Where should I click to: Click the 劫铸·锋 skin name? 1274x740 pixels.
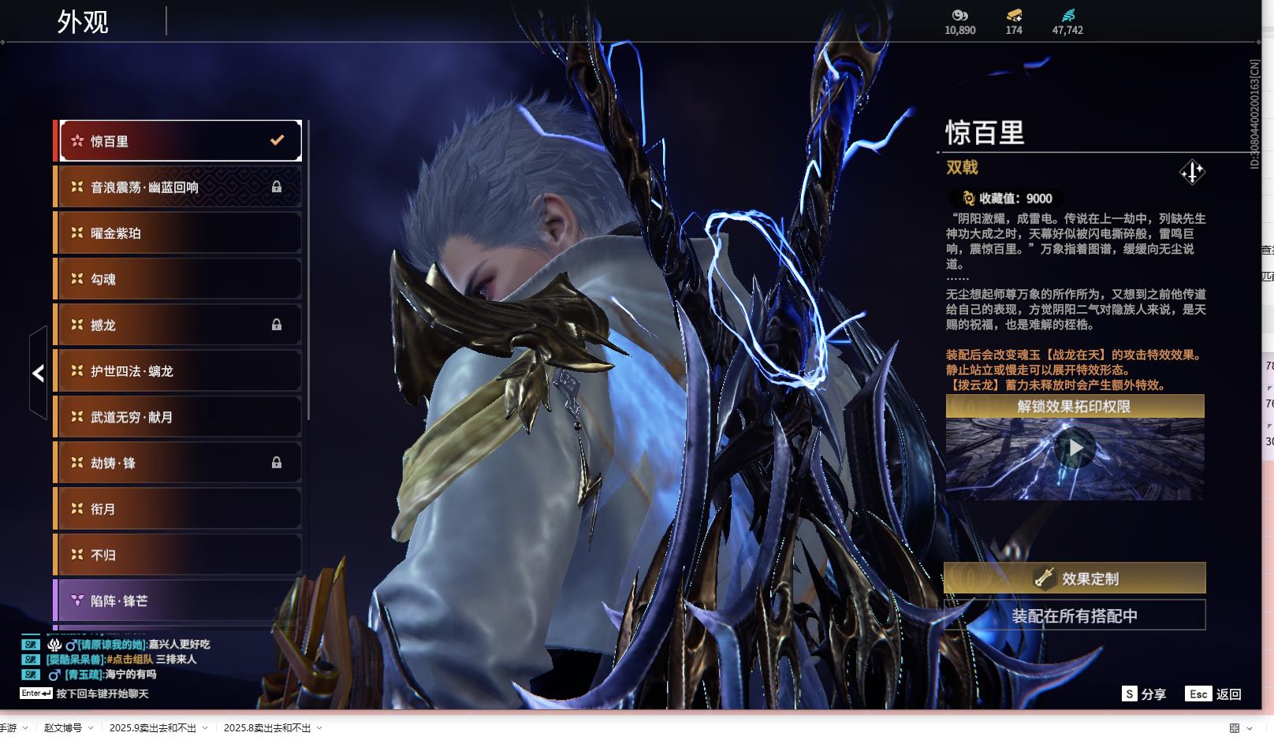point(113,463)
